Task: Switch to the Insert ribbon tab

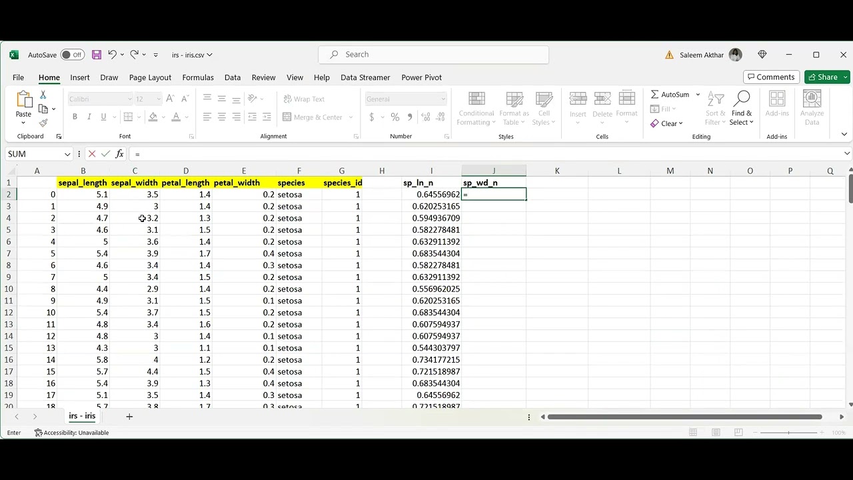Action: [80, 77]
